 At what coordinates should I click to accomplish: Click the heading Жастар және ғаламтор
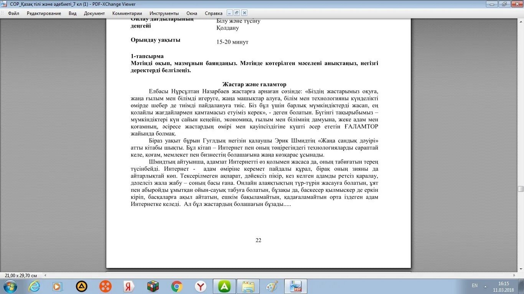point(254,84)
